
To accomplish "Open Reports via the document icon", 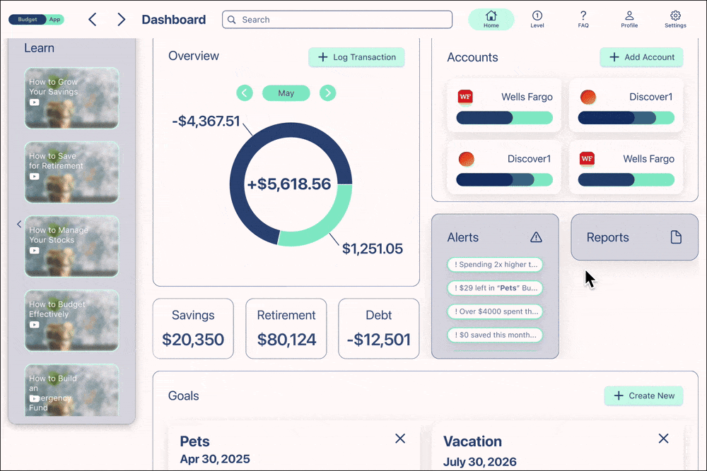I will coord(677,237).
